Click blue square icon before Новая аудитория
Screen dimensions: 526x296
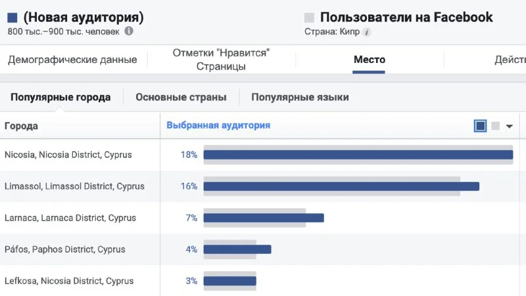[12, 18]
